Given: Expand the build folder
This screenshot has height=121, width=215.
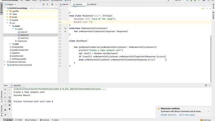Looking at the screenshot, I should pyautogui.click(x=7, y=17).
